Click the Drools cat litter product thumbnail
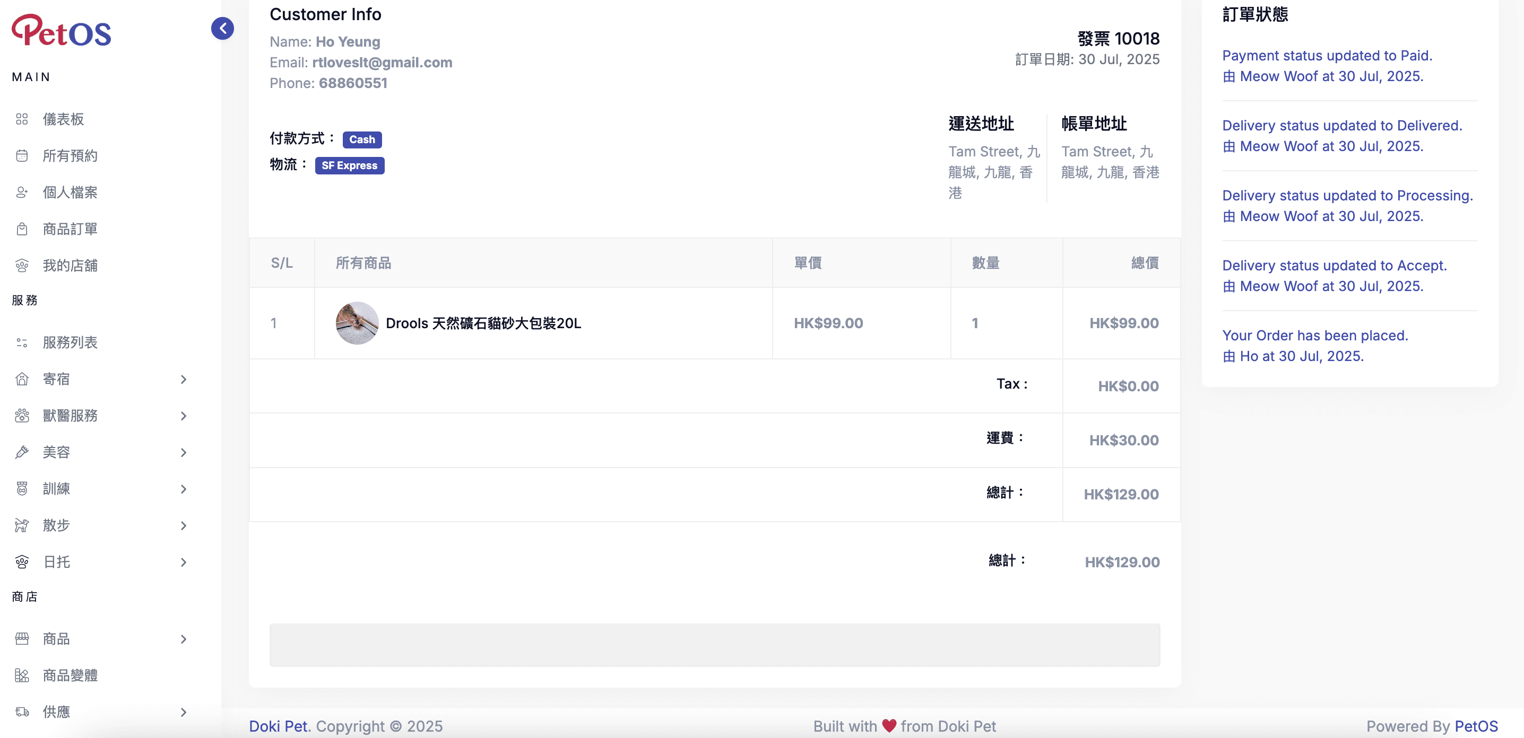This screenshot has height=738, width=1524. pos(357,323)
